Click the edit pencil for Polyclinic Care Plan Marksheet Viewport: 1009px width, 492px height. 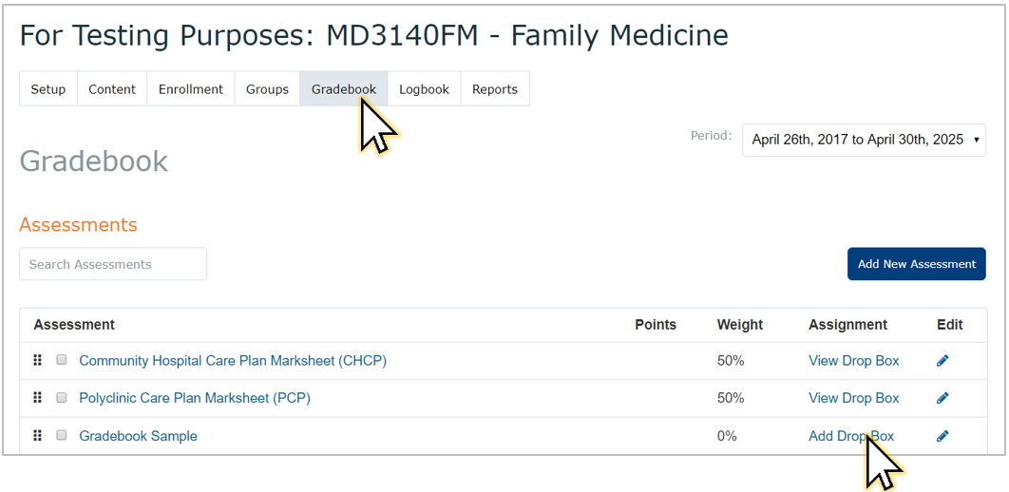pyautogui.click(x=942, y=398)
